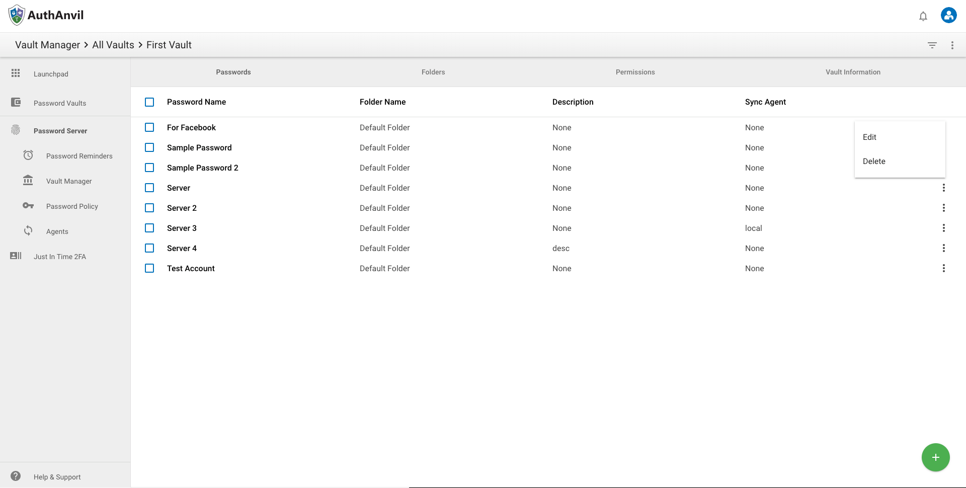Open the header more options menu
The width and height of the screenshot is (966, 488).
coord(952,45)
